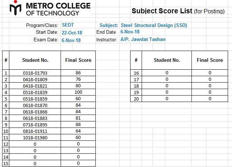Select student number 0618-01870
Screen dimensions: 232x167
click(35, 105)
